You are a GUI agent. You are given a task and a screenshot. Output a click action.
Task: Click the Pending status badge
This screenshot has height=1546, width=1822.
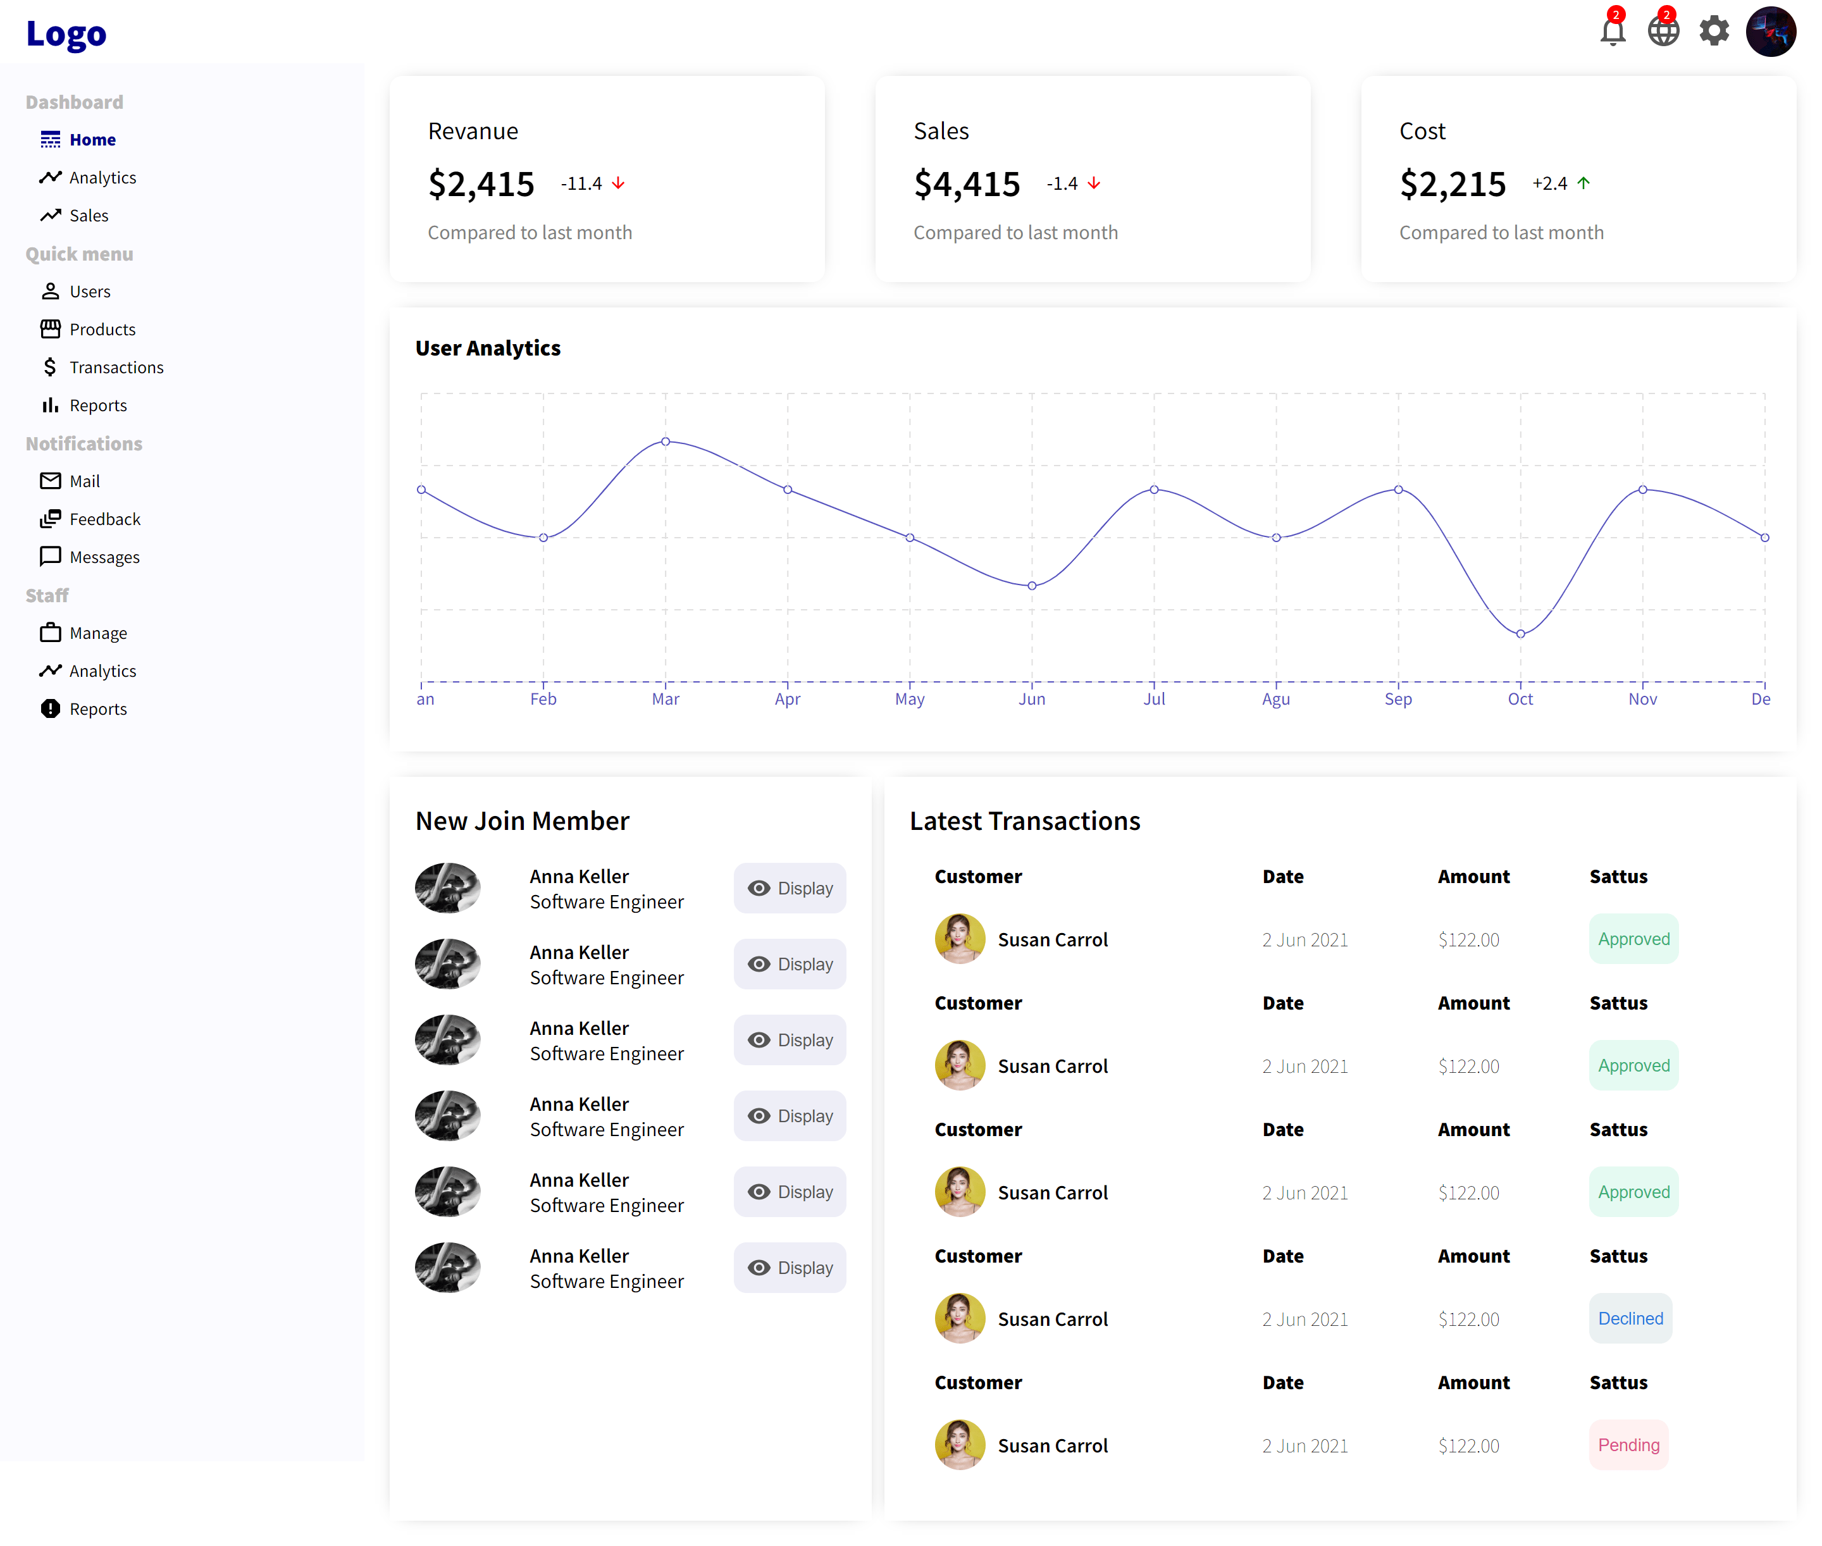tap(1628, 1444)
